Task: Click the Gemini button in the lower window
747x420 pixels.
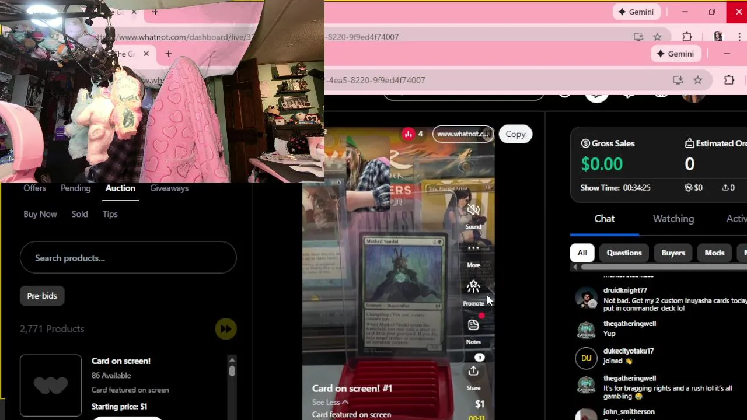Action: pyautogui.click(x=676, y=54)
